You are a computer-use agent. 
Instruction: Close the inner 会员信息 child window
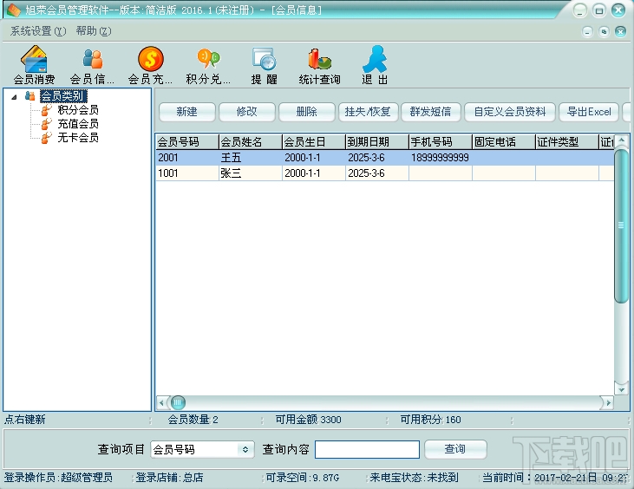coord(620,31)
